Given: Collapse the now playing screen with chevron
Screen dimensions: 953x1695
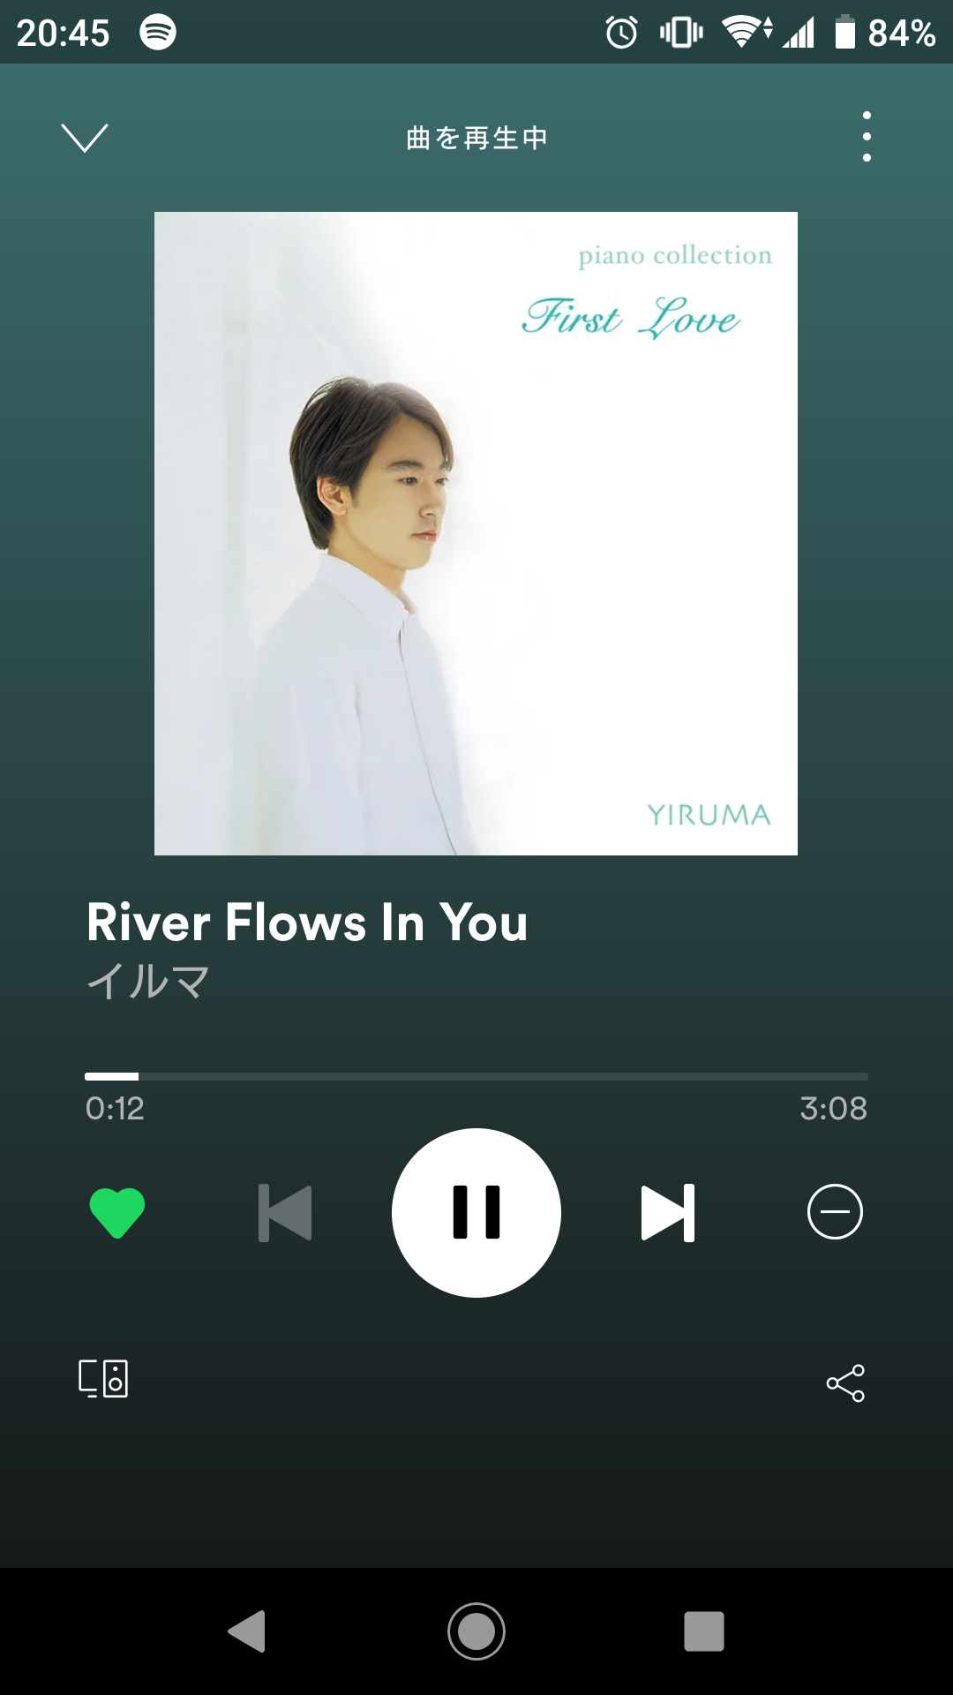Looking at the screenshot, I should [x=85, y=138].
